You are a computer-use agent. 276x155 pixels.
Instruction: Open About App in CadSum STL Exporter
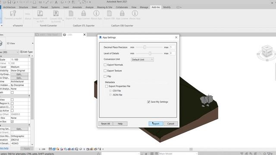(x=96, y=14)
